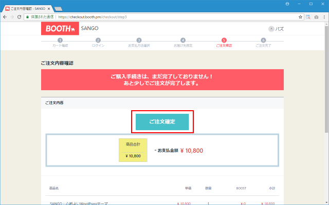Screen dimensions: 329x205
Task: Click the camera extension icon
Action: (x=317, y=17)
